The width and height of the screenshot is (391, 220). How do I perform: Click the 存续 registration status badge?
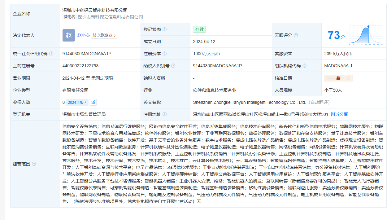[x=199, y=29]
